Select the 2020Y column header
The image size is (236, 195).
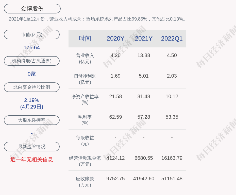tap(115, 39)
